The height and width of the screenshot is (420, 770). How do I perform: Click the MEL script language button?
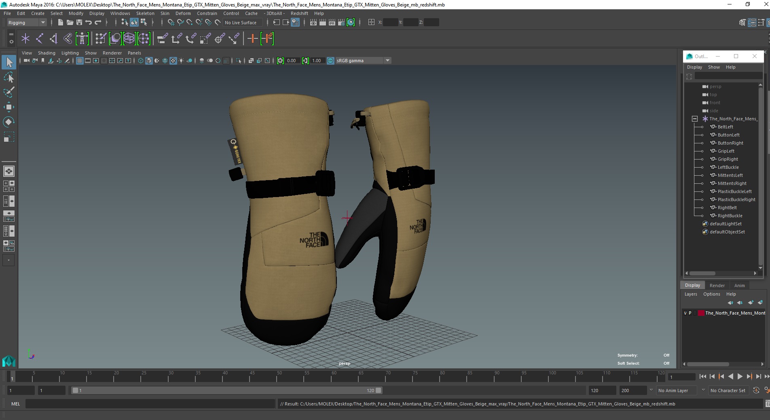15,404
